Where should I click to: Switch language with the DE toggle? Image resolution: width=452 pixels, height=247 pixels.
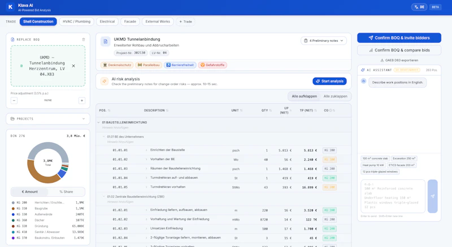pyautogui.click(x=419, y=7)
